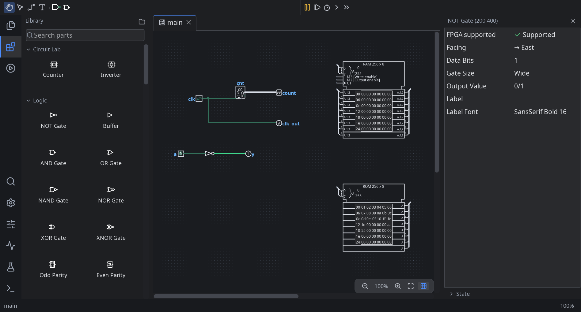Click the cnt counter component
Screen dimensions: 581x312
tap(240, 92)
